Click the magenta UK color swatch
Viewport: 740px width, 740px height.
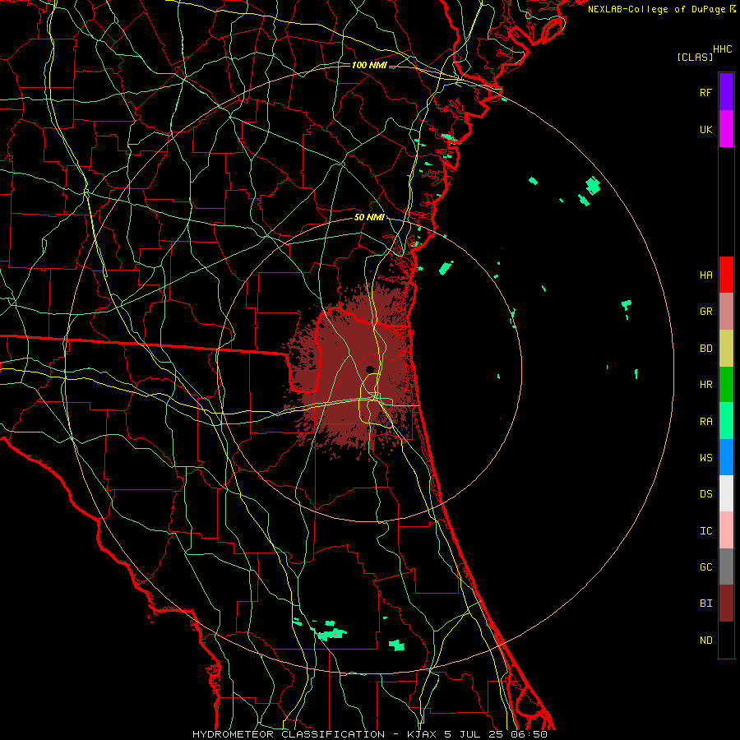click(726, 128)
